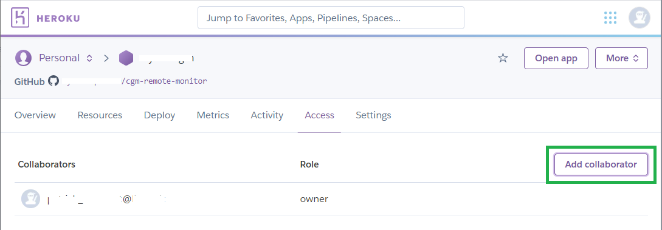Screen dimensions: 662x230
Task: Click the GitHub octocat icon
Action: 53,81
